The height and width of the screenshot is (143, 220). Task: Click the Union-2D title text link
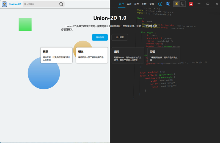15,4
